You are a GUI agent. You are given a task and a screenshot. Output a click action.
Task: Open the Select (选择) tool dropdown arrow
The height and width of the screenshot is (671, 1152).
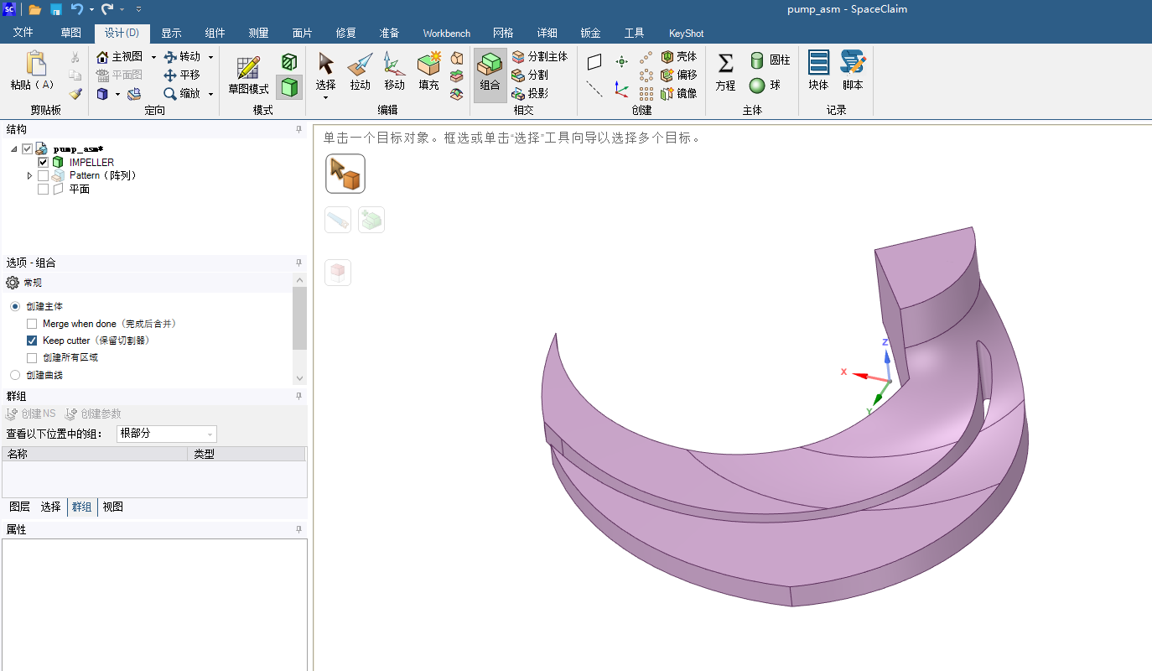click(325, 98)
